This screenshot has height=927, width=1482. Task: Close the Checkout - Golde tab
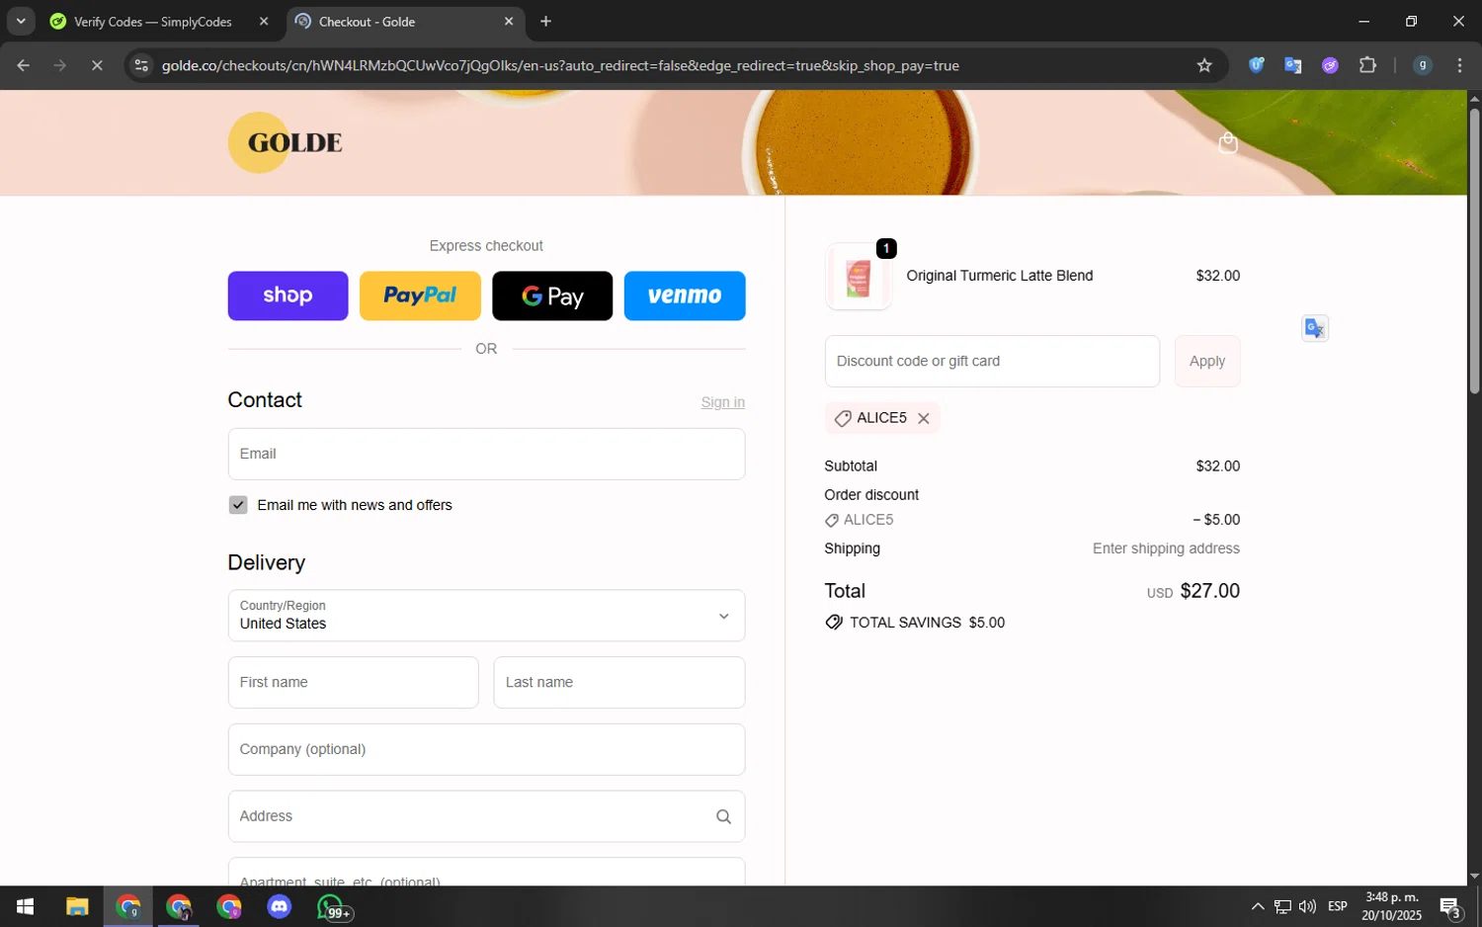pos(509,22)
